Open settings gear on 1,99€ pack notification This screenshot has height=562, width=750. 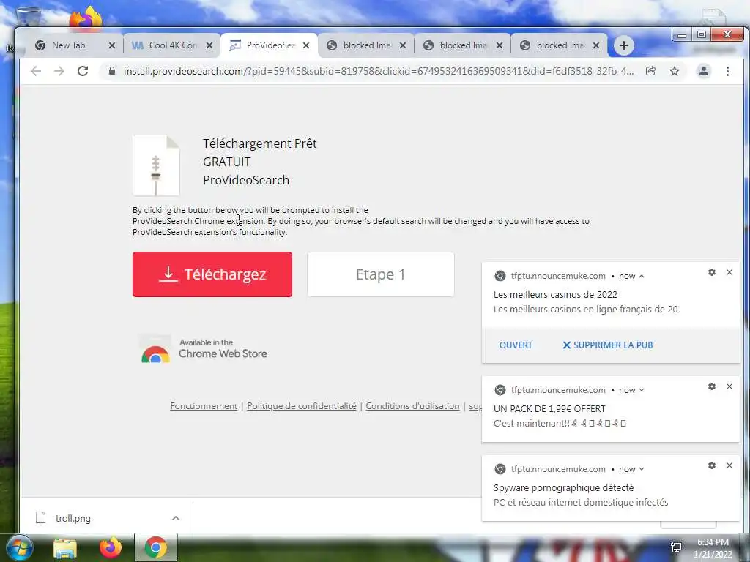(x=712, y=386)
